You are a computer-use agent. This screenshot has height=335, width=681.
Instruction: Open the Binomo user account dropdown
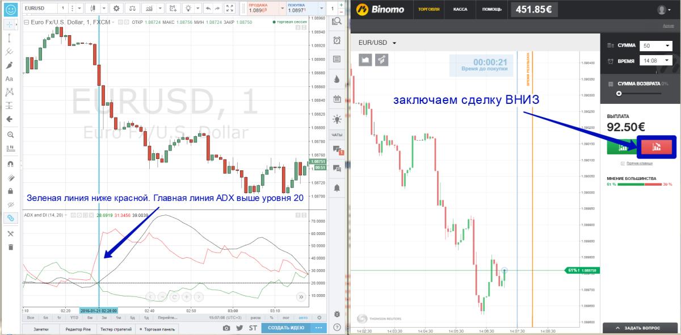pos(665,10)
